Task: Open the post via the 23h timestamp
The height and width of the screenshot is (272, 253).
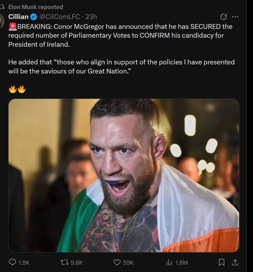Action: point(91,17)
